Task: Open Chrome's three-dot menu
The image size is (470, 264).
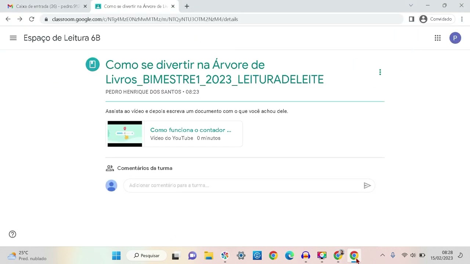Action: coord(462,19)
